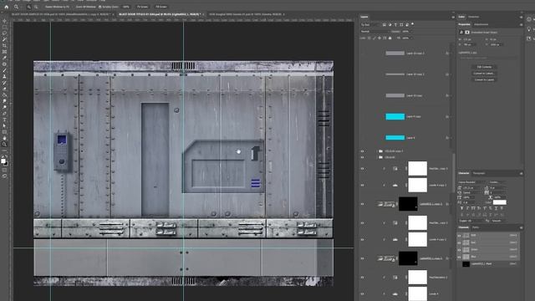The width and height of the screenshot is (535, 301).
Task: Click the Fit Screen button
Action: 143,7
